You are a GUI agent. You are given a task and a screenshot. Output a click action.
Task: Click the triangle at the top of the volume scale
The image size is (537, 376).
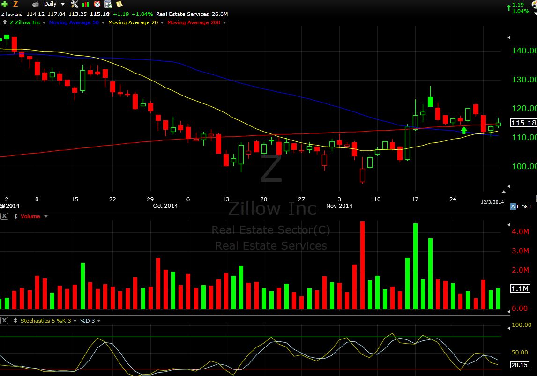(508, 225)
